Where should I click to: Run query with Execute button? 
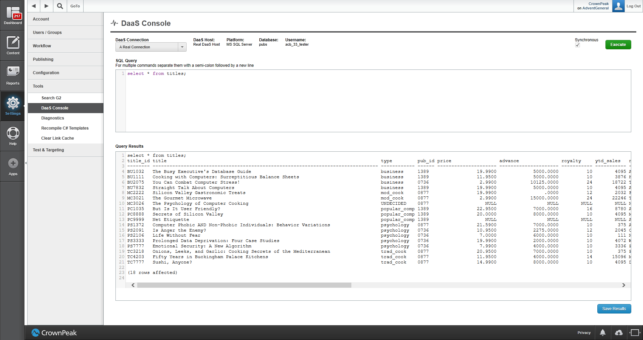618,45
